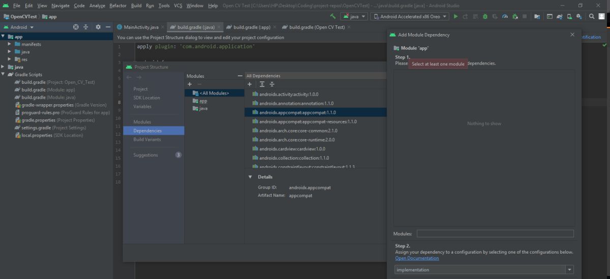Click Collapse All icon in Project panel
Screen dimensions: 610x279
pyautogui.click(x=86, y=27)
